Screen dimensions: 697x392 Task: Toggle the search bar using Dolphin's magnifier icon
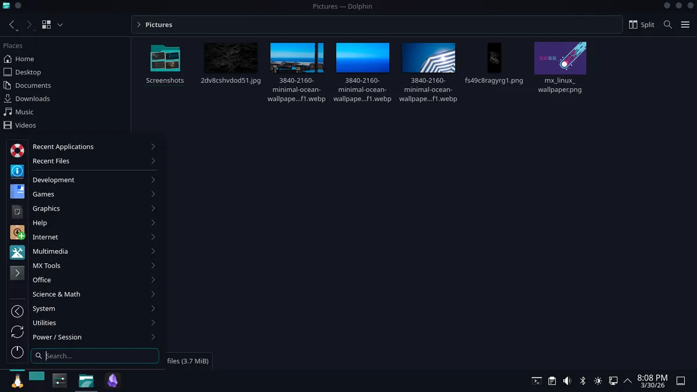pos(667,24)
